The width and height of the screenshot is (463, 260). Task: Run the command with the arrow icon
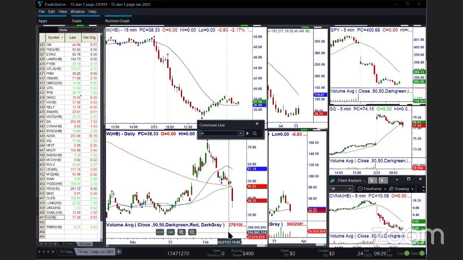coord(247,134)
